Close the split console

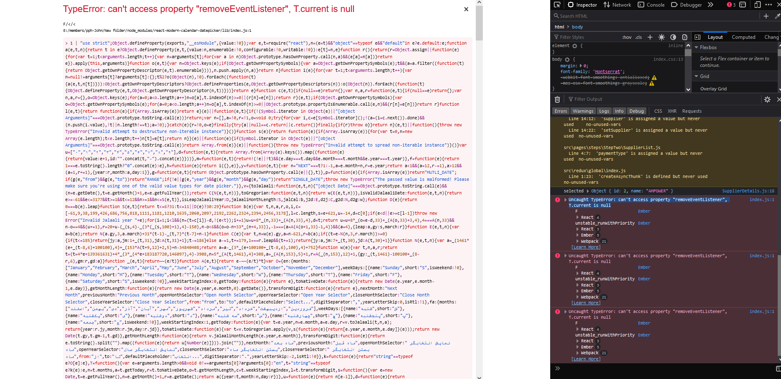tap(779, 99)
